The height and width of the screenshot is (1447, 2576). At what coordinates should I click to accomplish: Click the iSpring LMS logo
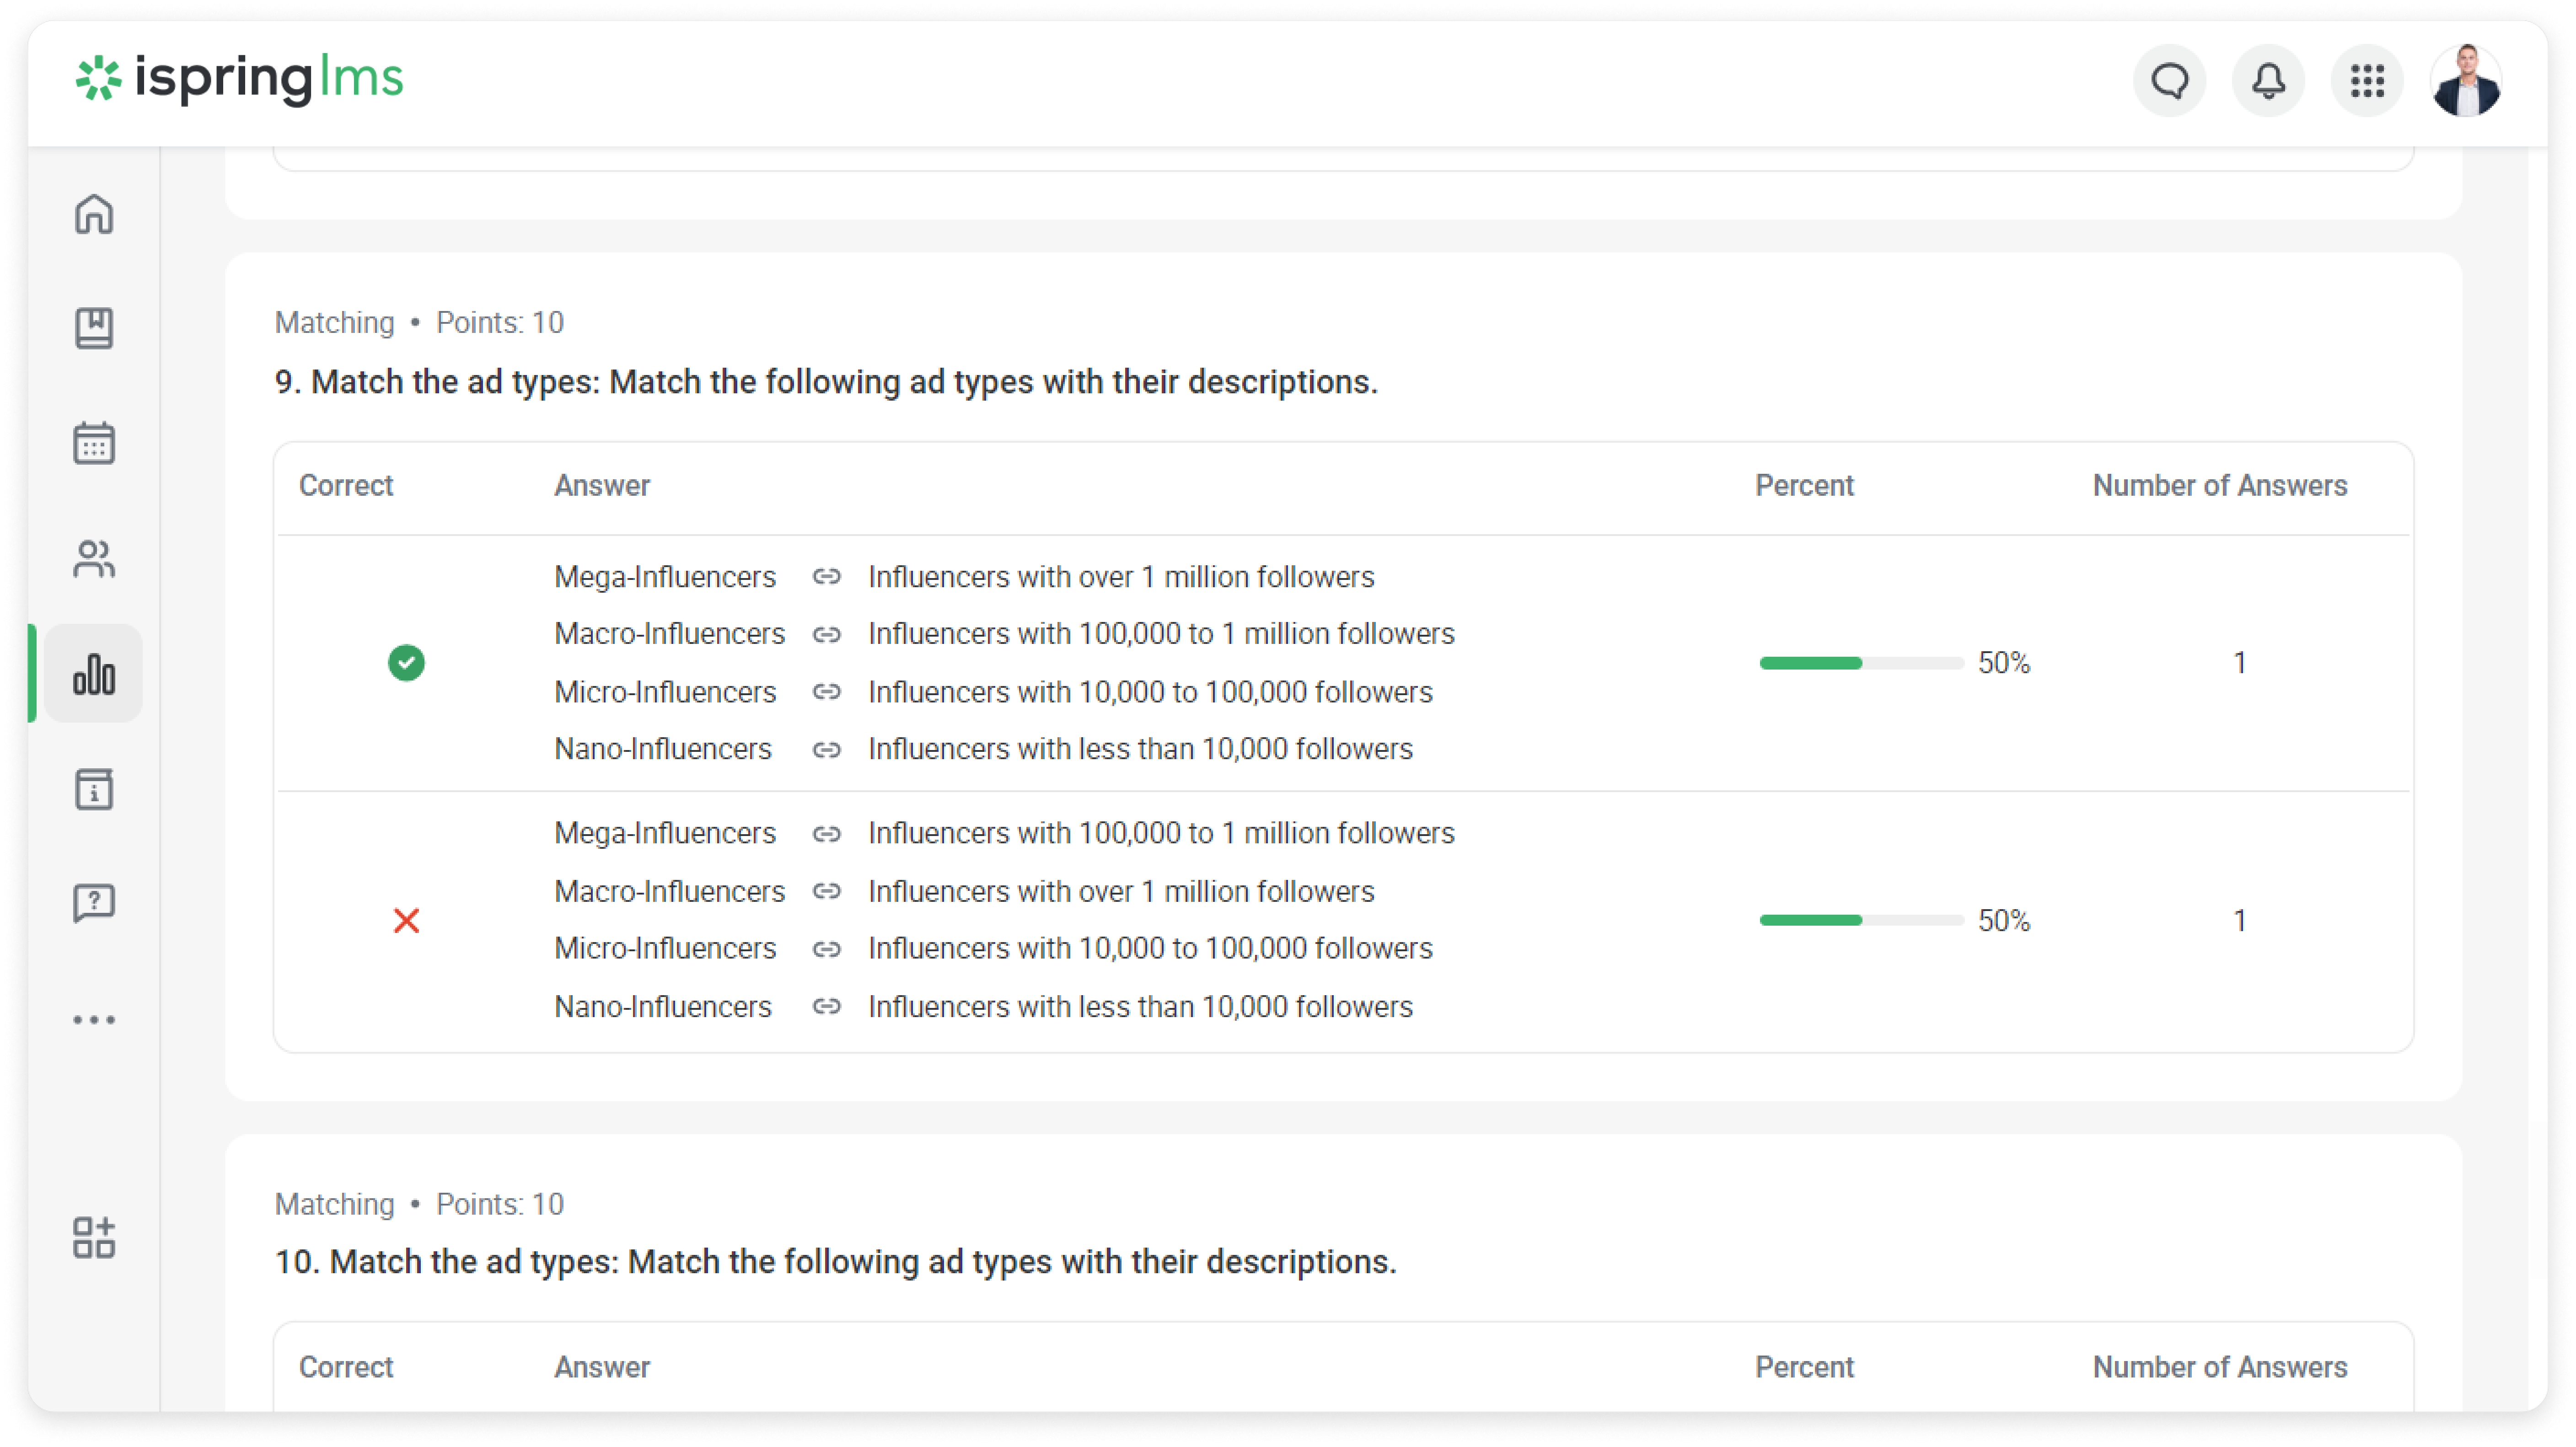pyautogui.click(x=240, y=78)
